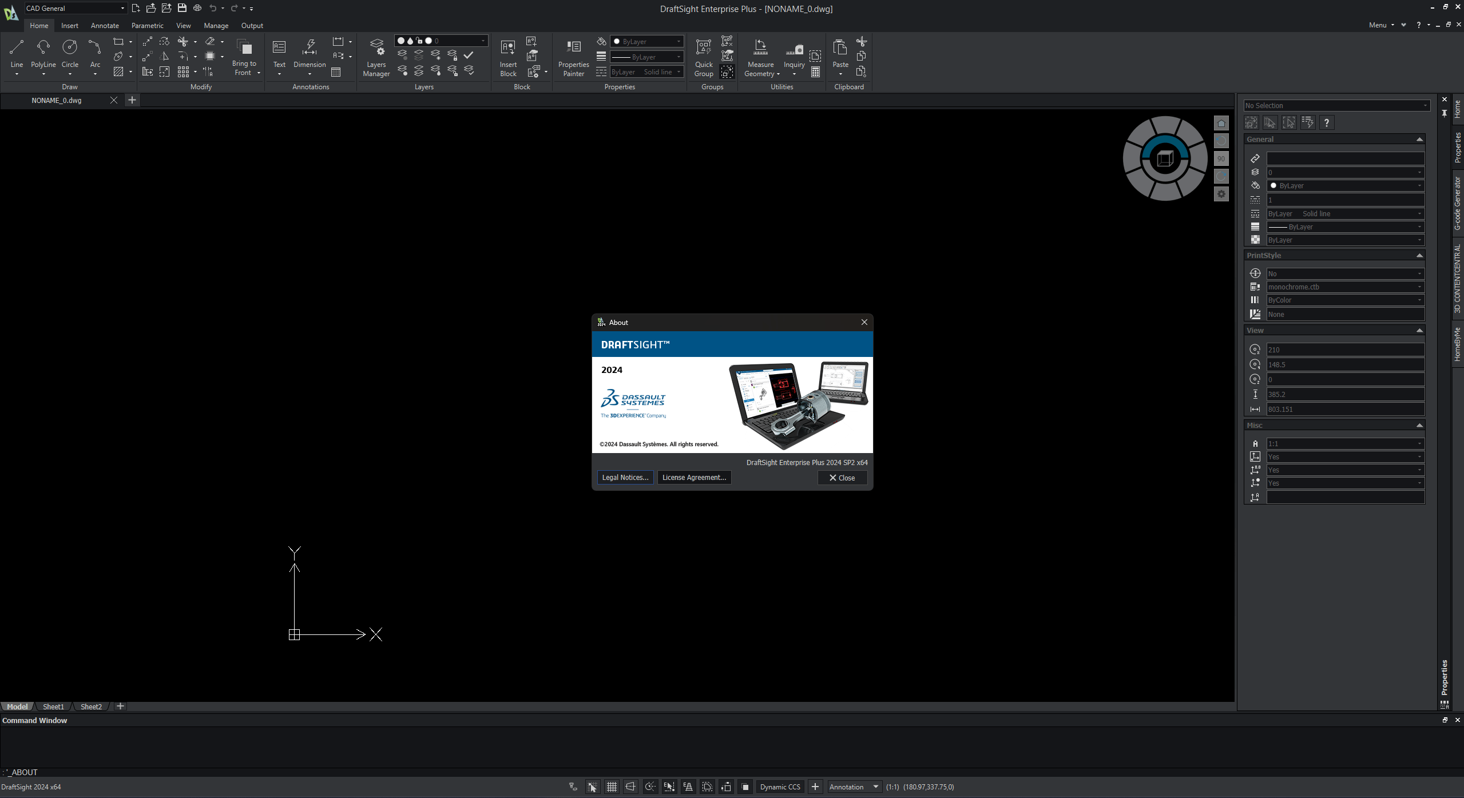Switch to the Annotate ribbon tab
The height and width of the screenshot is (798, 1464).
pyautogui.click(x=105, y=26)
